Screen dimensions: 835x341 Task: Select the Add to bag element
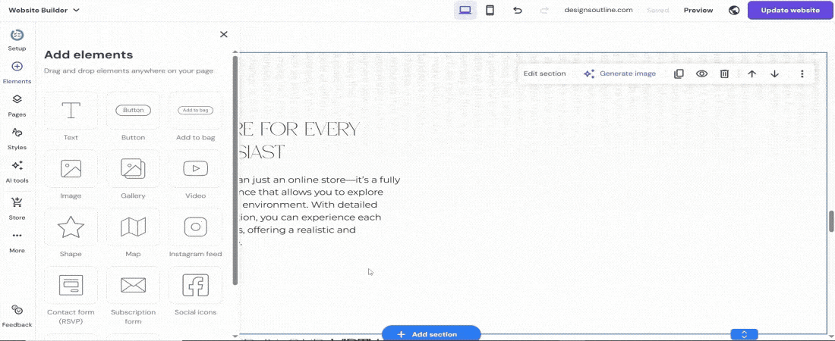[195, 117]
